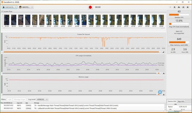Click the Log Level column header
The width and height of the screenshot is (192, 113).
point(19,103)
